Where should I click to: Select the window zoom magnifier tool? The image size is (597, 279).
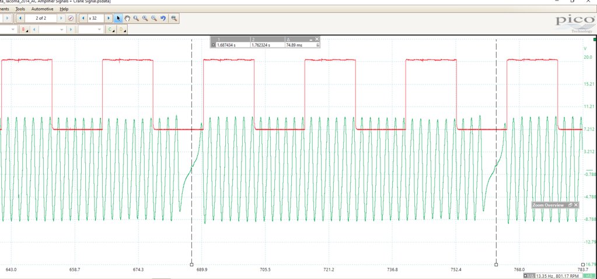point(136,18)
